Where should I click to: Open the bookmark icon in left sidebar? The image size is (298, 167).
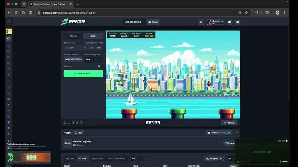click(8, 46)
